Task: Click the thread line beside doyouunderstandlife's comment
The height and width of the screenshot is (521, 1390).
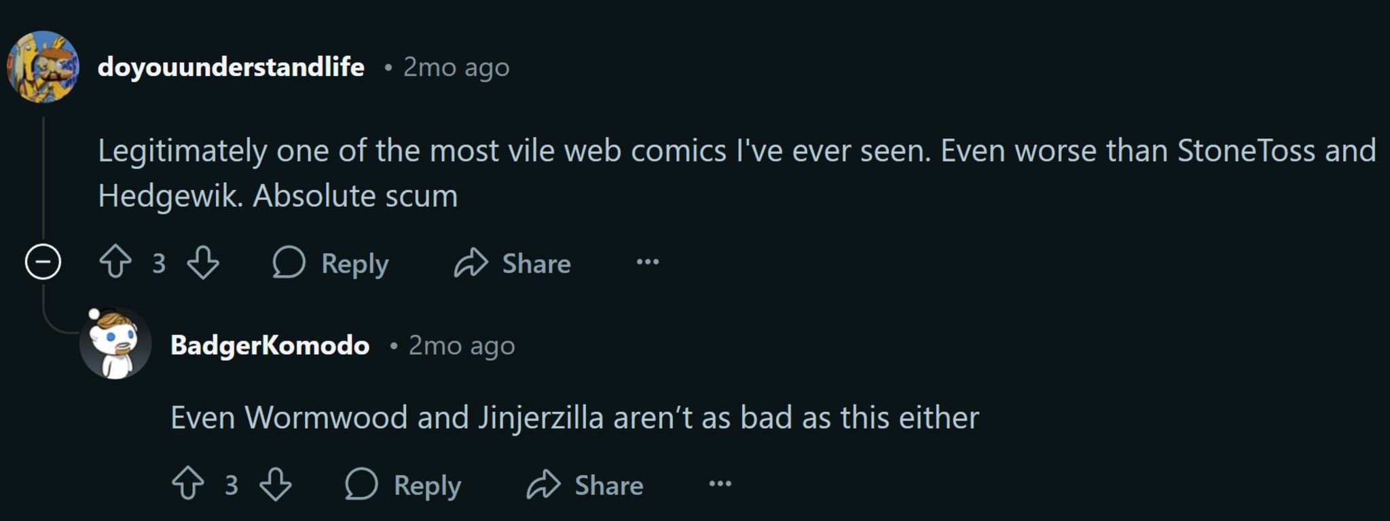Action: [x=43, y=176]
